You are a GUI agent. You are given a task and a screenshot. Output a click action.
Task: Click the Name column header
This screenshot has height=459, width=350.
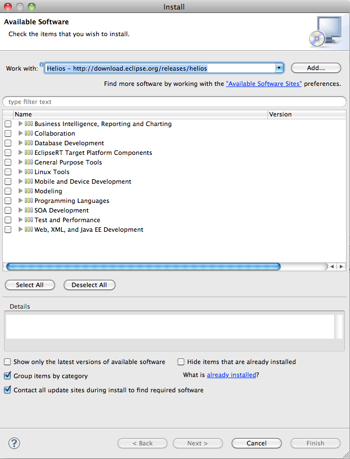(x=141, y=114)
